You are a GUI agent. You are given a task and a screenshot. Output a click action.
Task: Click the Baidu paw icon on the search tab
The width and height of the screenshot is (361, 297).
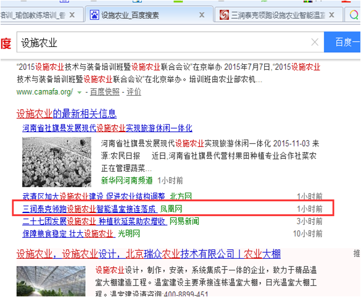(x=94, y=15)
